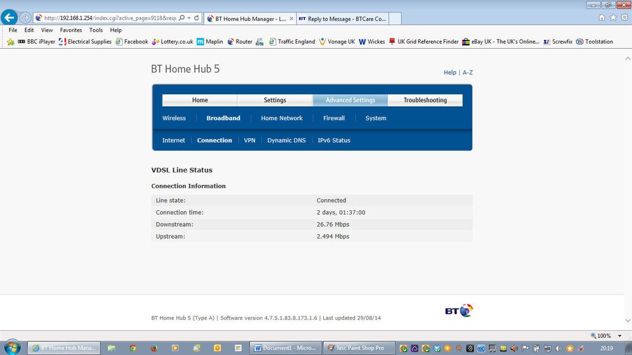Select the Troubleshooting tab
This screenshot has width=632, height=355.
coord(425,100)
